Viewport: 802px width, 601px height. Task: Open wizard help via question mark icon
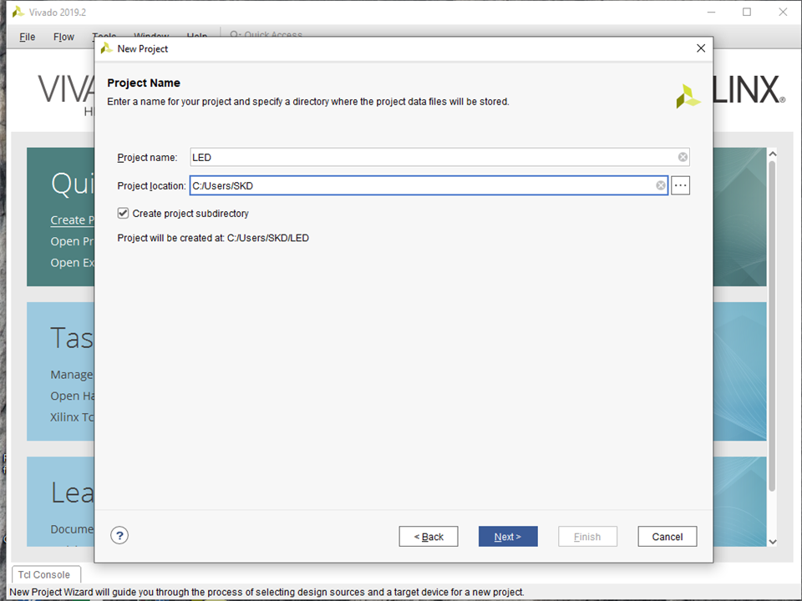[x=119, y=536]
